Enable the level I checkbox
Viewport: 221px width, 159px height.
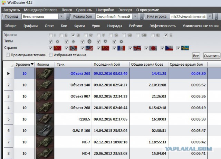click(x=50, y=35)
